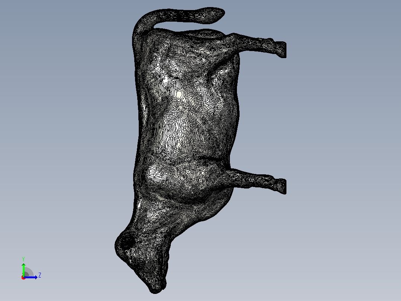
Task: Select the upper leg's hoof on the mesh
Action: click(x=281, y=50)
